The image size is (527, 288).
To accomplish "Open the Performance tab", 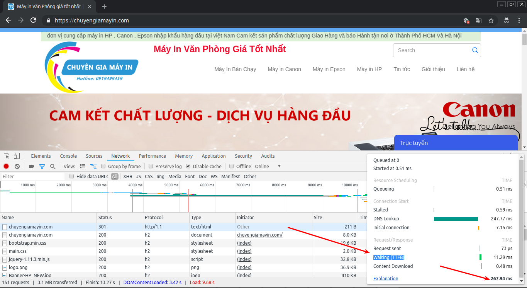I will pyautogui.click(x=153, y=156).
